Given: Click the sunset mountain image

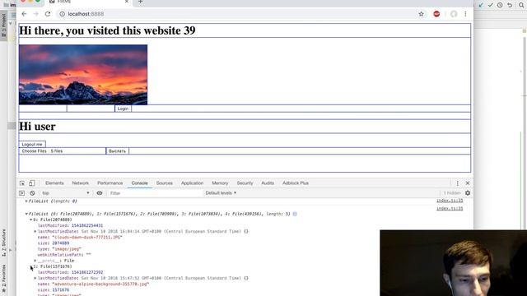Looking at the screenshot, I should (83, 75).
